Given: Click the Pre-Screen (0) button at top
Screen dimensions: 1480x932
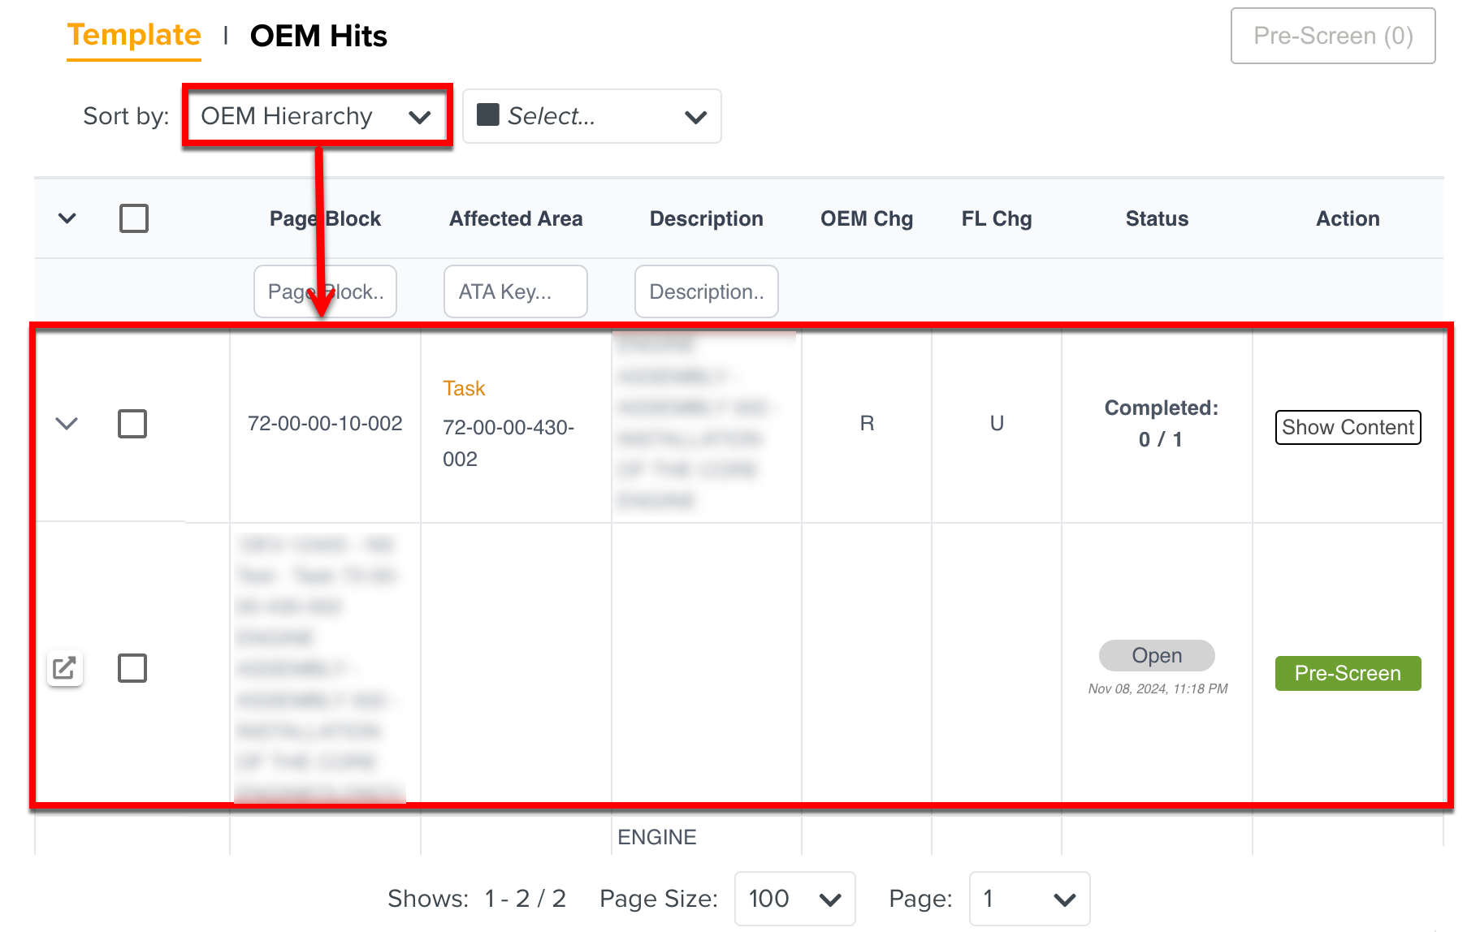Looking at the screenshot, I should [1332, 36].
